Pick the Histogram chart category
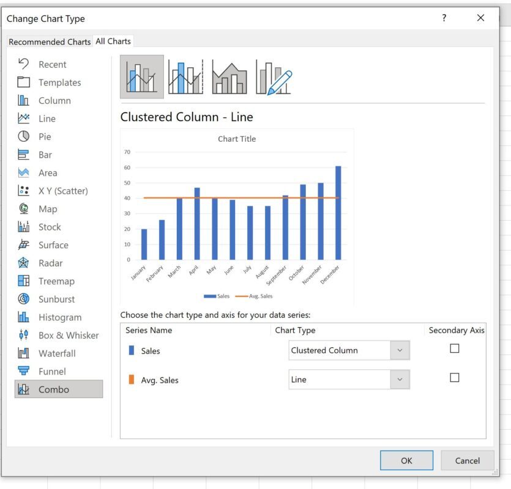 [59, 317]
